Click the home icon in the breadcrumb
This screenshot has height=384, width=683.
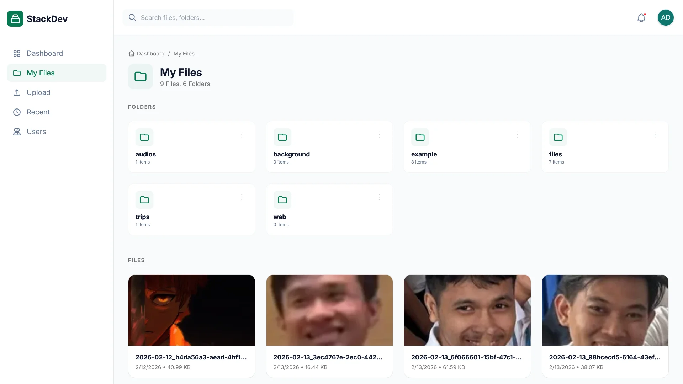tap(131, 53)
